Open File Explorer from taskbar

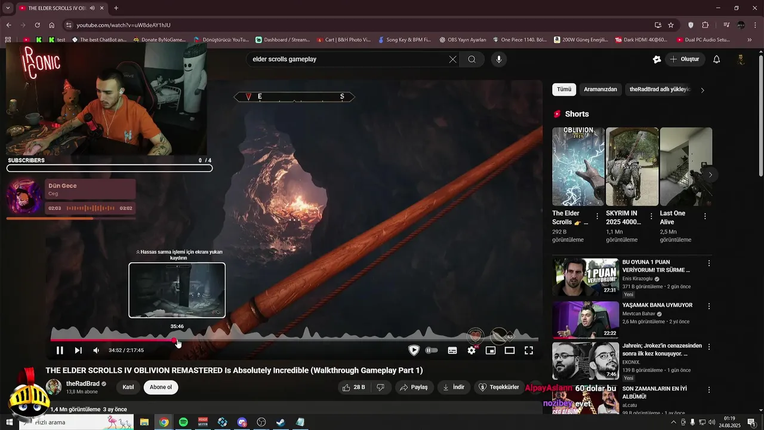click(x=144, y=422)
